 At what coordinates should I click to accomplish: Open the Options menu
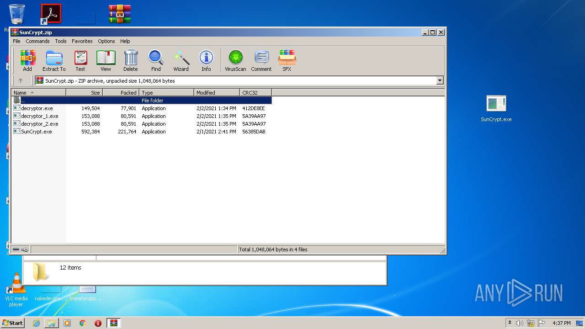[106, 41]
